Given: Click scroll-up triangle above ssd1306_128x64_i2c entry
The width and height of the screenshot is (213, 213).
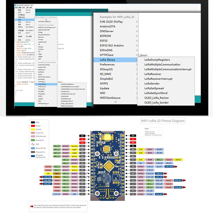Looking at the screenshot, I should point(46,19).
